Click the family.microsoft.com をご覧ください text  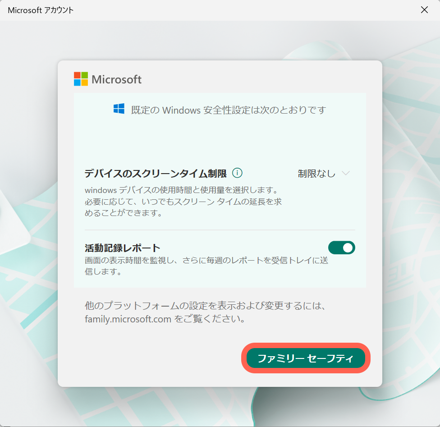point(165,319)
